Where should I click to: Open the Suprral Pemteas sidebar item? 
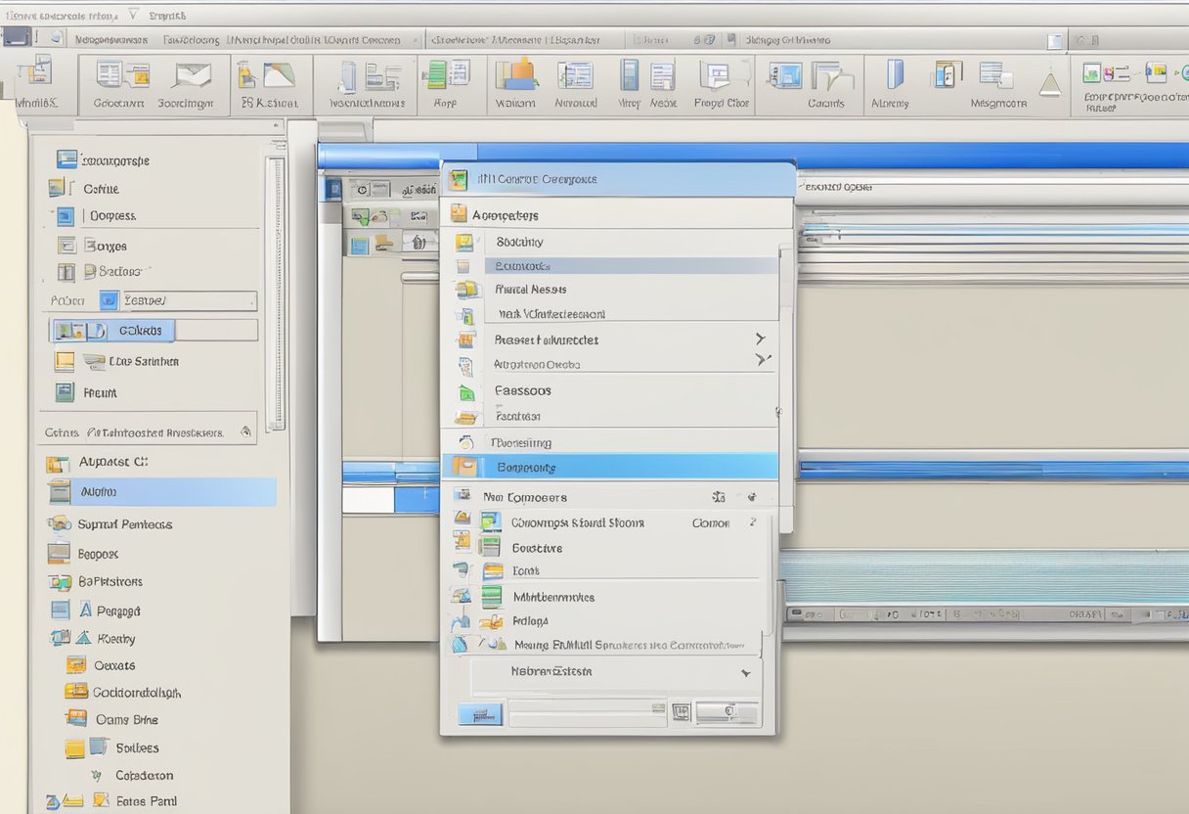[124, 524]
